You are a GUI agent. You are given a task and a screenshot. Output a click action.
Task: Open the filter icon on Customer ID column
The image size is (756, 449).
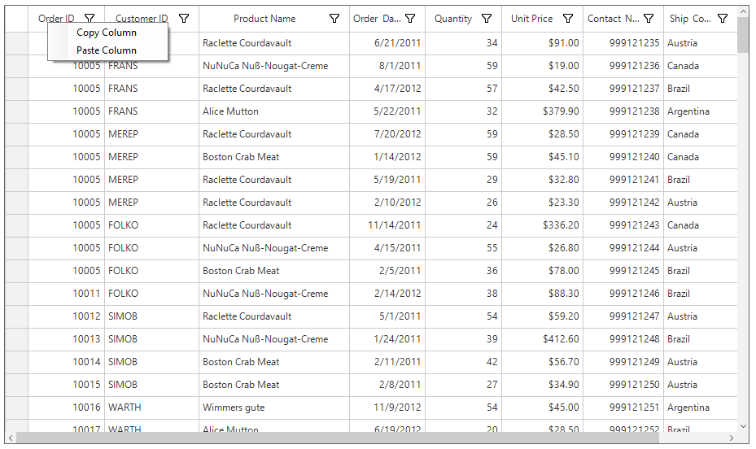(x=184, y=19)
